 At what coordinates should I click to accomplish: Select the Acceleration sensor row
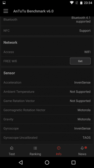[47, 82]
